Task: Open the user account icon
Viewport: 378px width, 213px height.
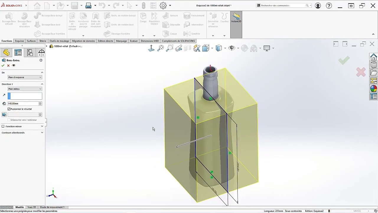Action: coord(318,5)
